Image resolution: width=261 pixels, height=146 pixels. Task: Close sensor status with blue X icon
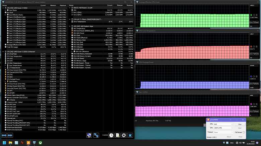point(130,135)
